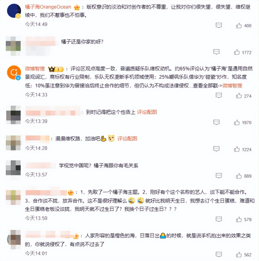Like the 学视觉中国呢 comment with 889 likes
Image resolution: width=259 pixels, height=261 pixels.
click(239, 176)
